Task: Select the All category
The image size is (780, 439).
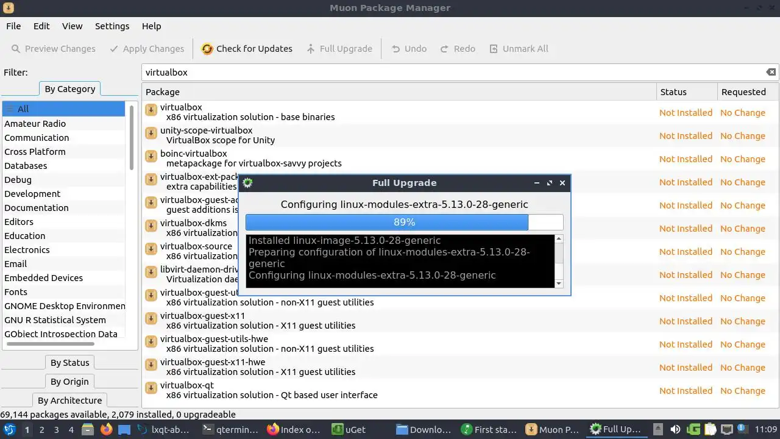Action: coord(63,109)
